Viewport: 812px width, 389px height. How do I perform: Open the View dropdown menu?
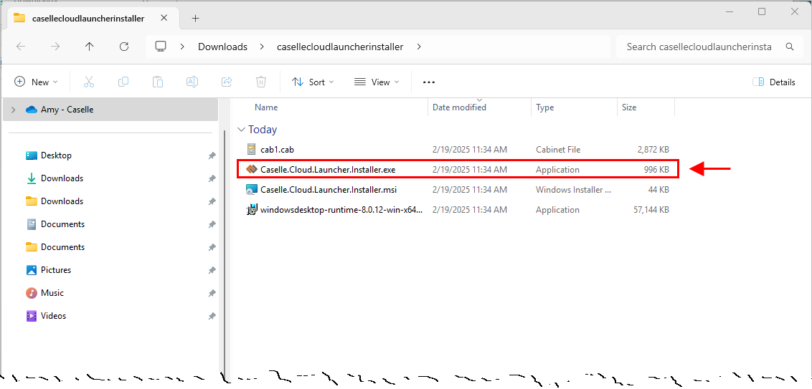(377, 82)
